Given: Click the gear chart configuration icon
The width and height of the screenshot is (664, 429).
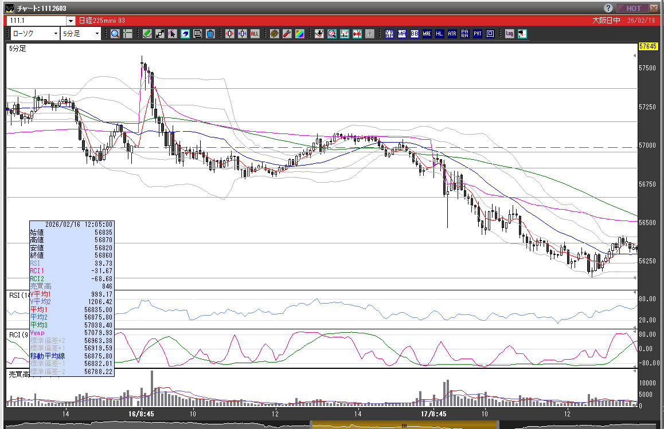Looking at the screenshot, I should point(274,34).
